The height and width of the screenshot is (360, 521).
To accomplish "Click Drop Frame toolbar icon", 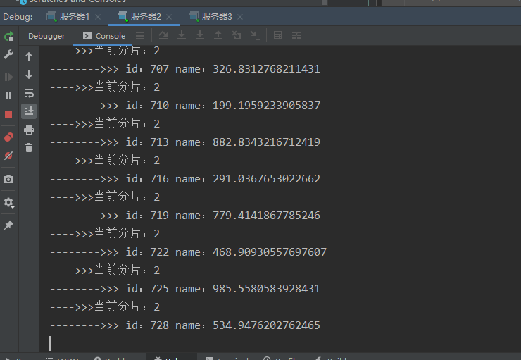I will pos(237,35).
